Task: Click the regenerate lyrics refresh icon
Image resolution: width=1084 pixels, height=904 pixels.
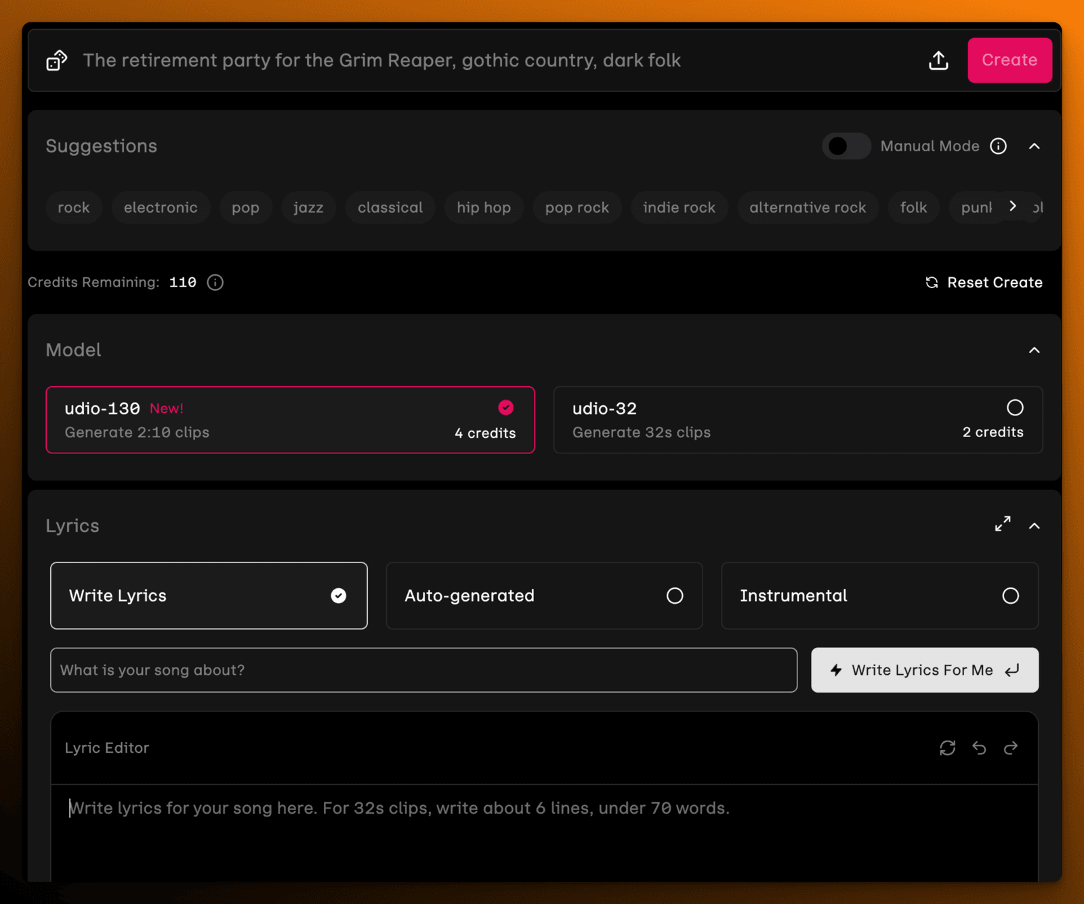Action: pyautogui.click(x=947, y=748)
